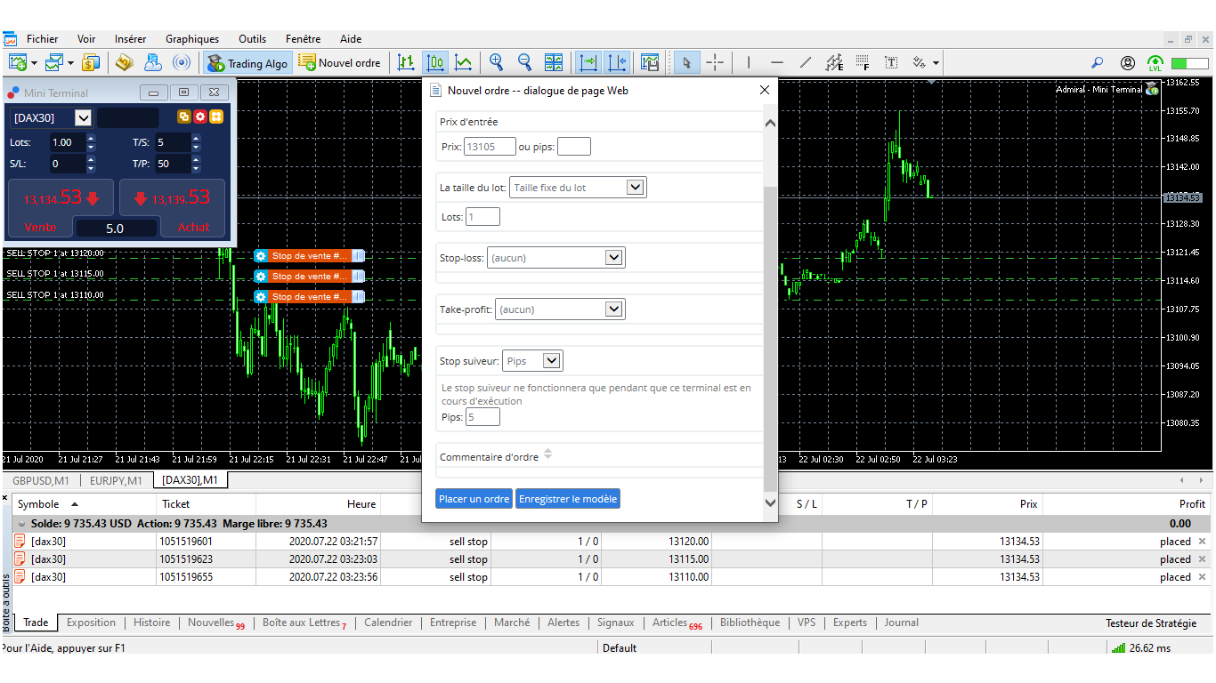Select the trendline drawing tool

click(806, 62)
